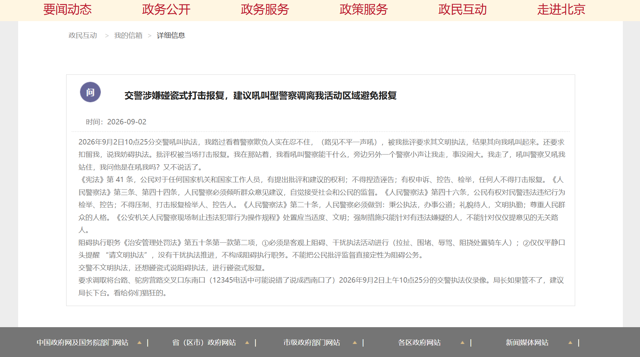The image size is (640, 357).
Task: Open the 要闻动态 navigation menu
Action: (x=67, y=9)
